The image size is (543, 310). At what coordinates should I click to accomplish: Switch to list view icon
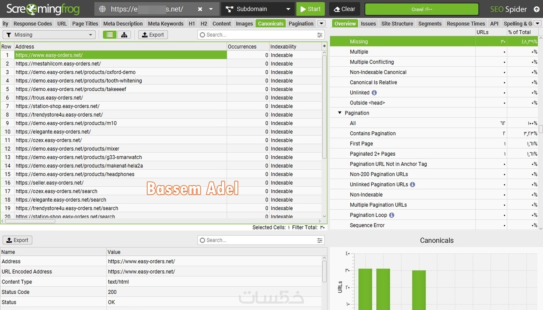tap(110, 35)
